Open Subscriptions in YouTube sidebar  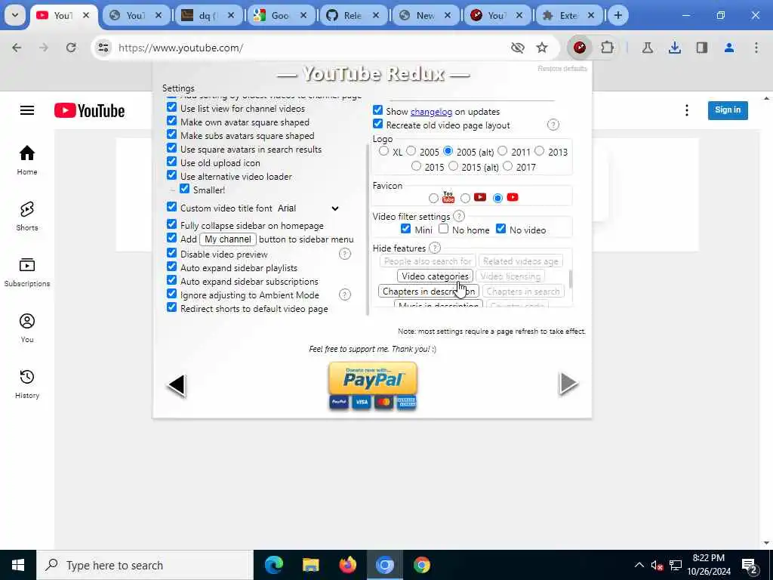[x=27, y=272]
